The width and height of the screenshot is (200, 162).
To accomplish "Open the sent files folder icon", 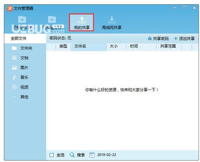I will pyautogui.click(x=52, y=20).
